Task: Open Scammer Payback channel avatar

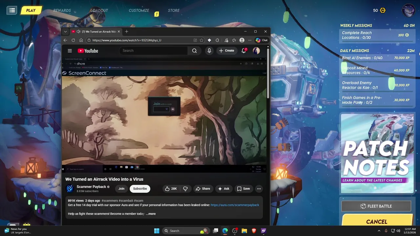Action: coord(70,188)
